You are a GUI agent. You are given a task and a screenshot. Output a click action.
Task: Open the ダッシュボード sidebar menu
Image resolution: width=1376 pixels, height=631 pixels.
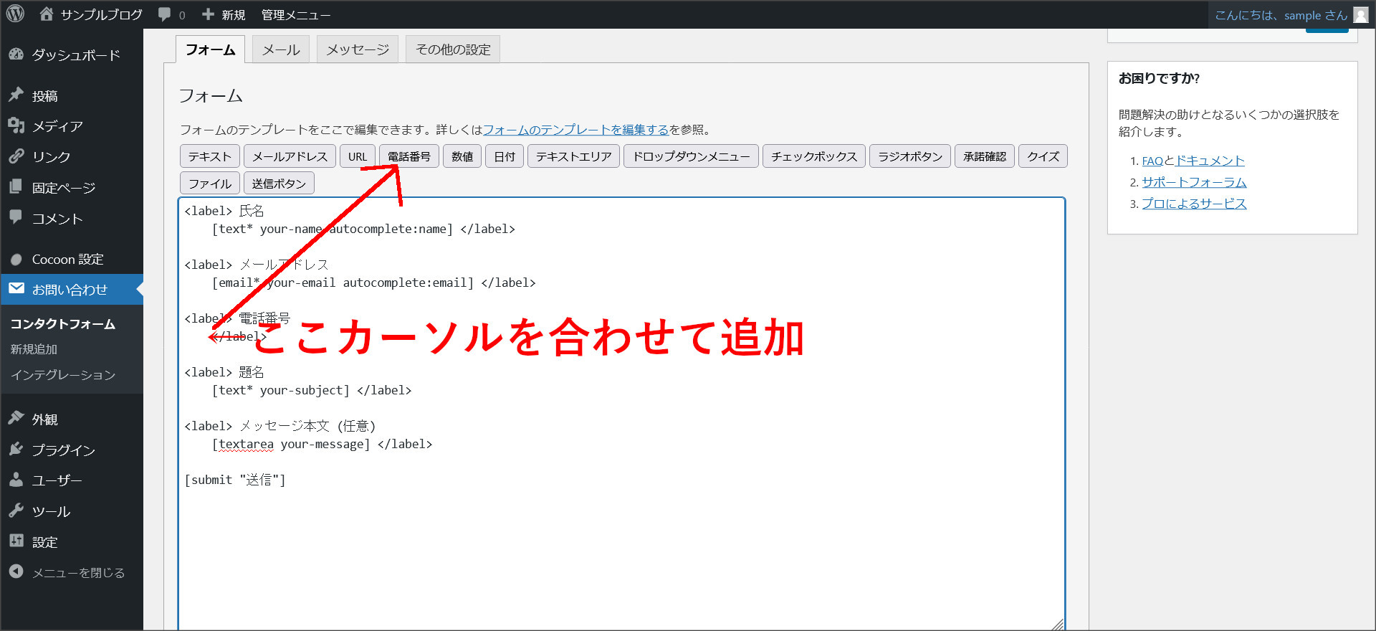coord(75,55)
